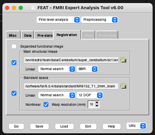Minimize the FEAT window with yellow button

[x=14, y=8]
